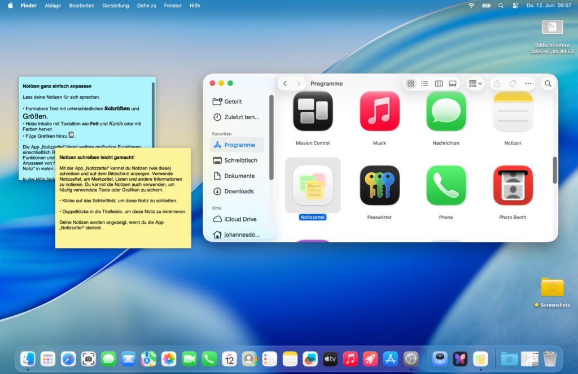This screenshot has width=578, height=374.
Task: Open the Gehe zu menu
Action: point(147,5)
